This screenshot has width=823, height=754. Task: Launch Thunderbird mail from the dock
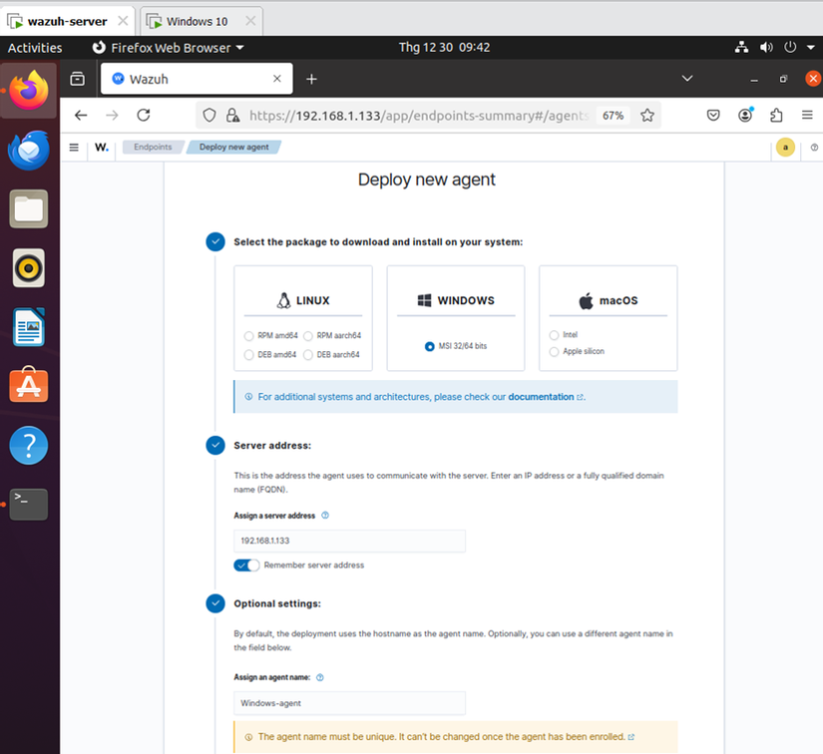tap(29, 151)
